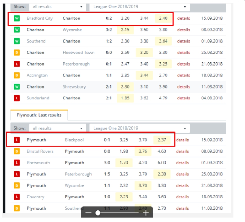Open Plymouth's League One 2018/2019 season dropdown
This screenshot has height=222, width=245.
[x=140, y=128]
